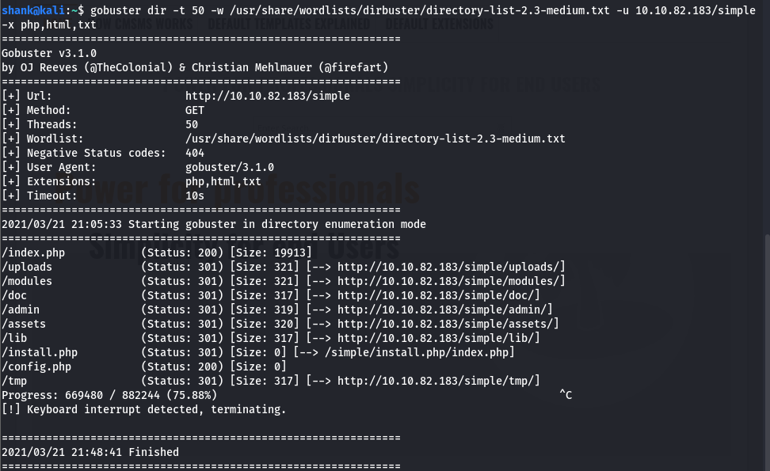Click the Timeout value 10s

coord(194,196)
